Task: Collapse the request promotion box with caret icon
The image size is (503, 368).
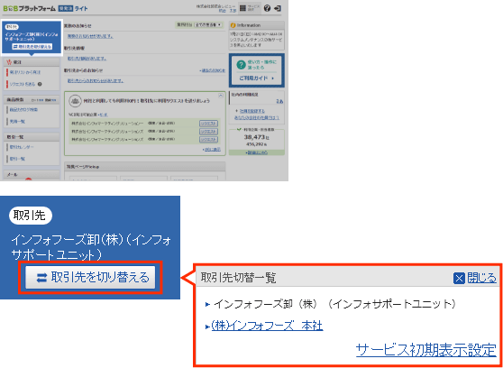Action: (220, 96)
